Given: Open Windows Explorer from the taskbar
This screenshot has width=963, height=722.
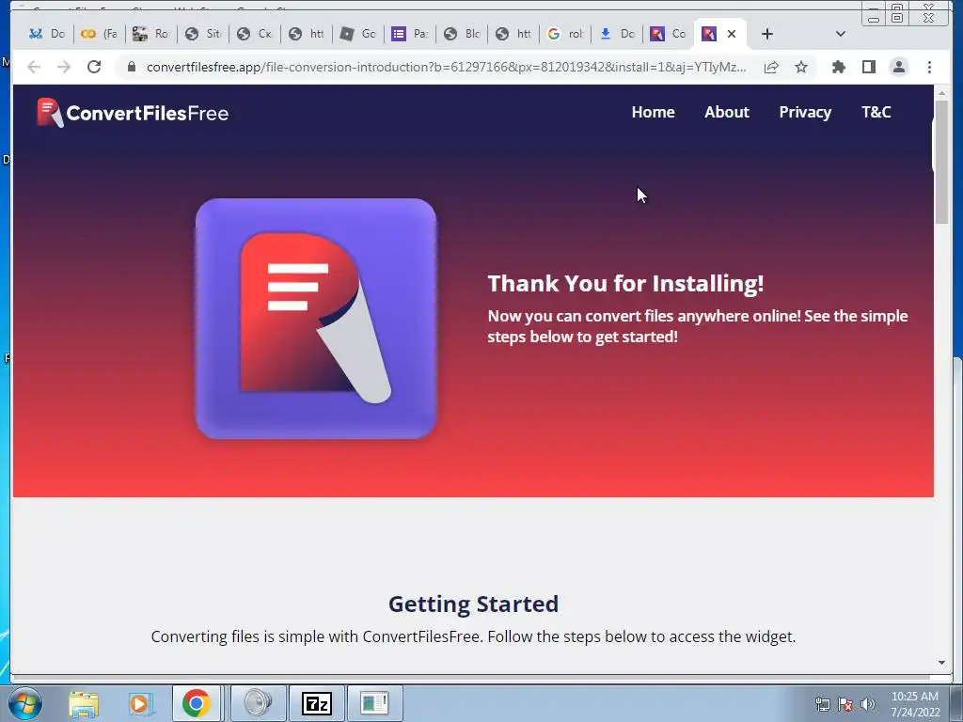Looking at the screenshot, I should 84,703.
